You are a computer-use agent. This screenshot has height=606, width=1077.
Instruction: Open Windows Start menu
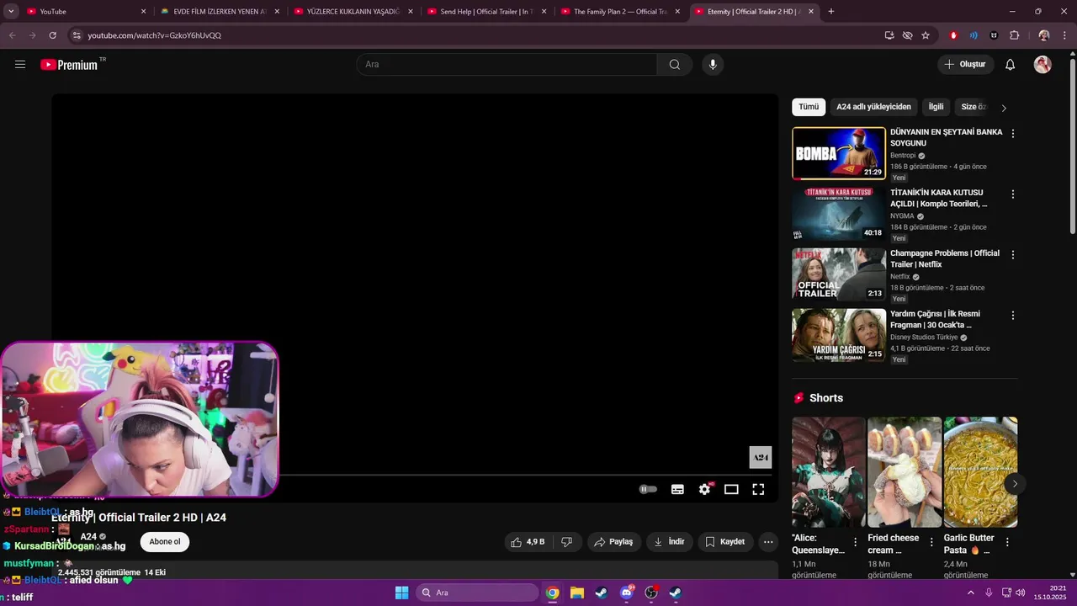(x=402, y=593)
